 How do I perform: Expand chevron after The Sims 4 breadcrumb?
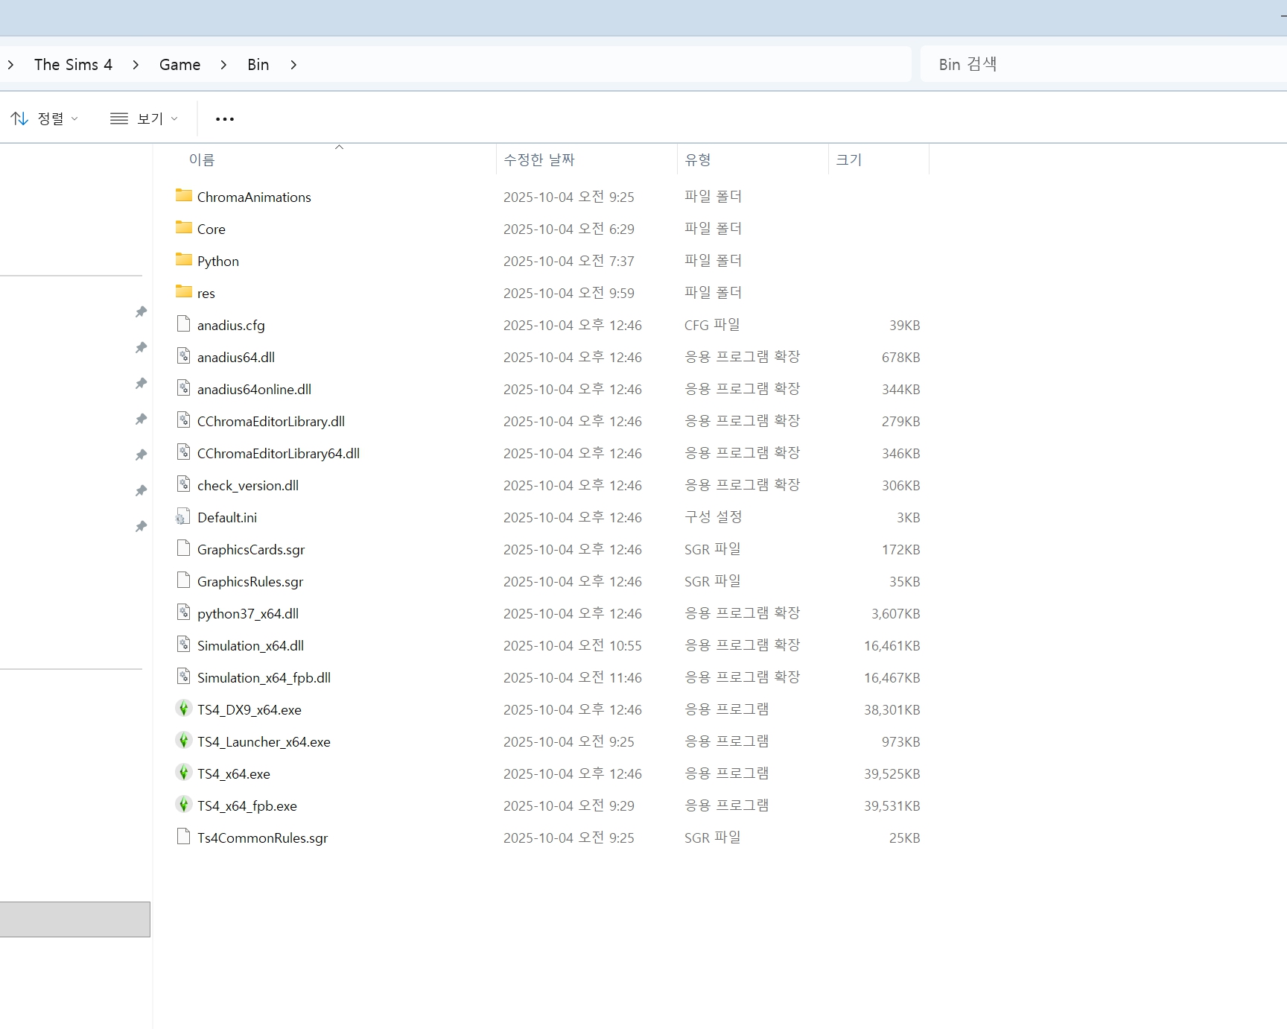[x=136, y=65]
